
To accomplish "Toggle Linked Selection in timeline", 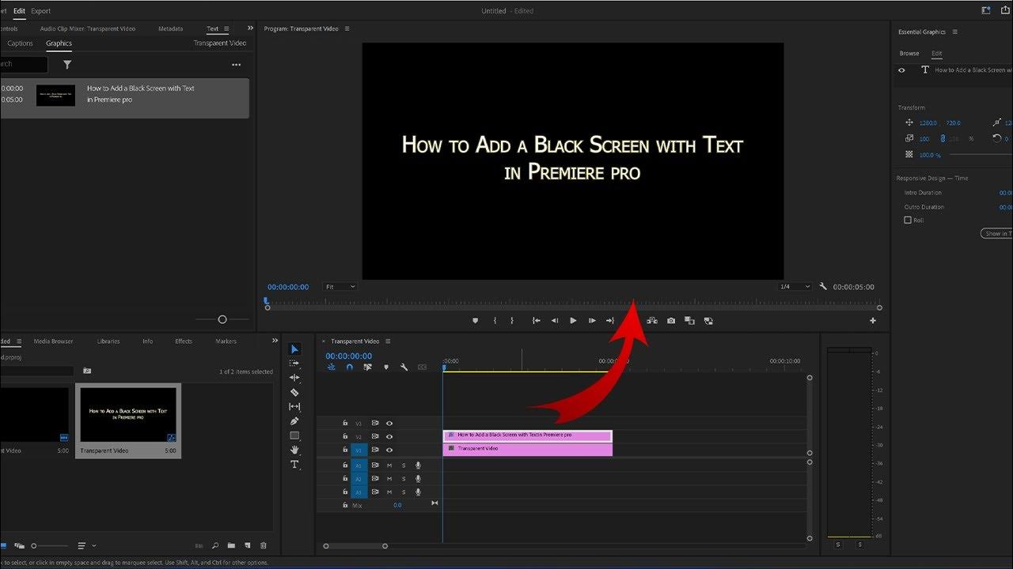I will click(368, 367).
